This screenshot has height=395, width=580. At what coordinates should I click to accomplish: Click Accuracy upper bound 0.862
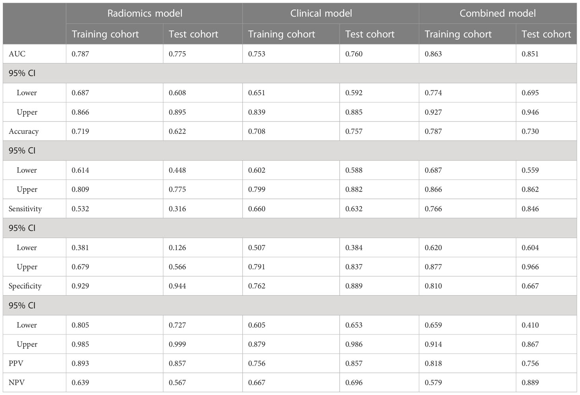point(530,190)
